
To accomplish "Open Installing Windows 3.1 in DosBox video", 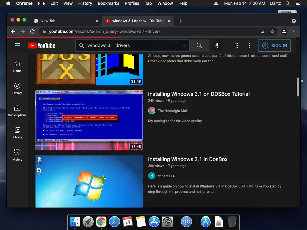I will [x=188, y=159].
